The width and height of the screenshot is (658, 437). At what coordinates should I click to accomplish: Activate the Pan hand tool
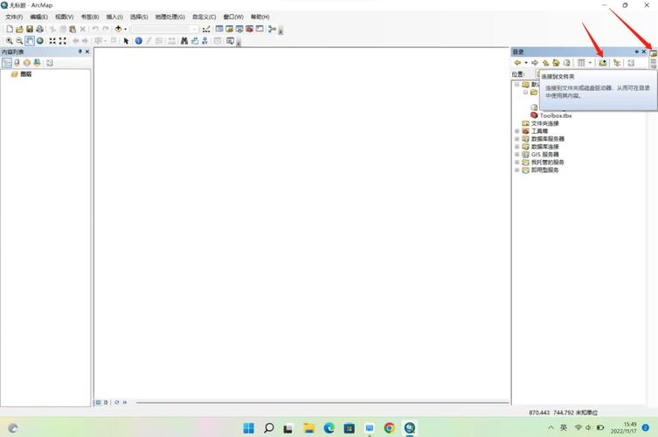(x=30, y=41)
